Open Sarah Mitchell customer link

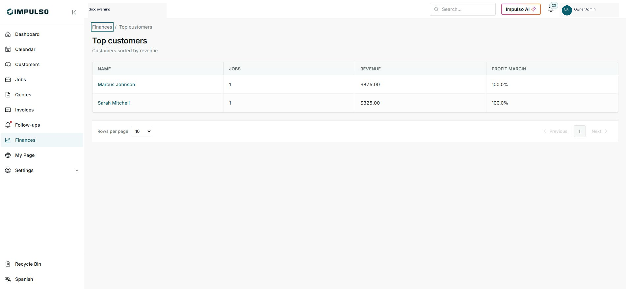[x=114, y=103]
